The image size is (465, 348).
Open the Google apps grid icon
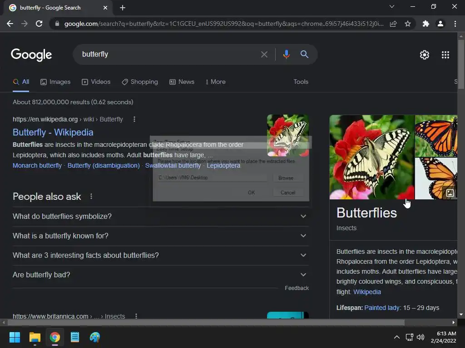click(445, 55)
